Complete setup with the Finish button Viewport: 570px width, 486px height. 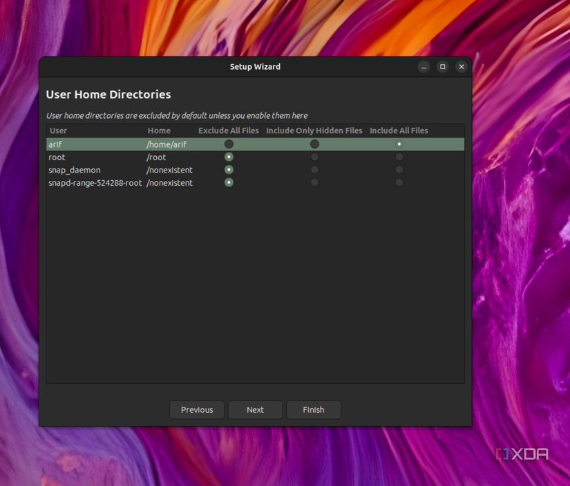(x=314, y=409)
